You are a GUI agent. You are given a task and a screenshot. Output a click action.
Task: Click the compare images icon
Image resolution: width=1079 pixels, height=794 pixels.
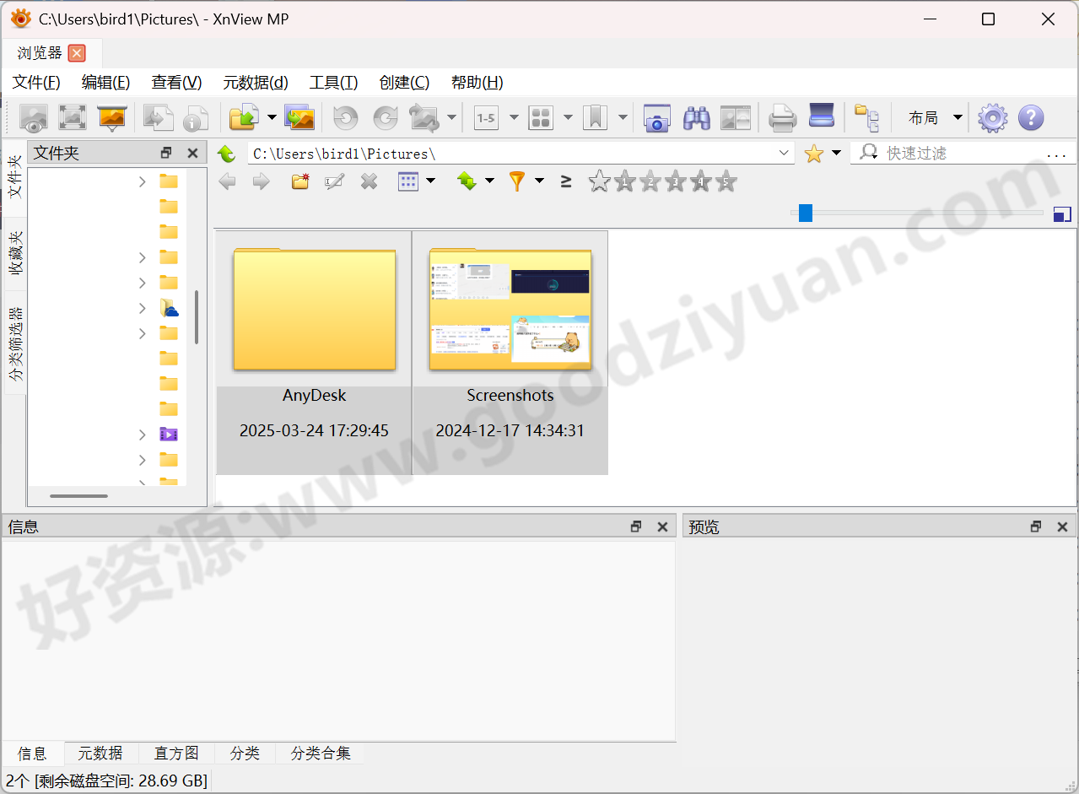(736, 118)
